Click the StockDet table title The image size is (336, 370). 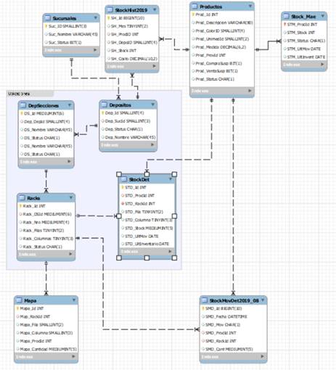[139, 179]
